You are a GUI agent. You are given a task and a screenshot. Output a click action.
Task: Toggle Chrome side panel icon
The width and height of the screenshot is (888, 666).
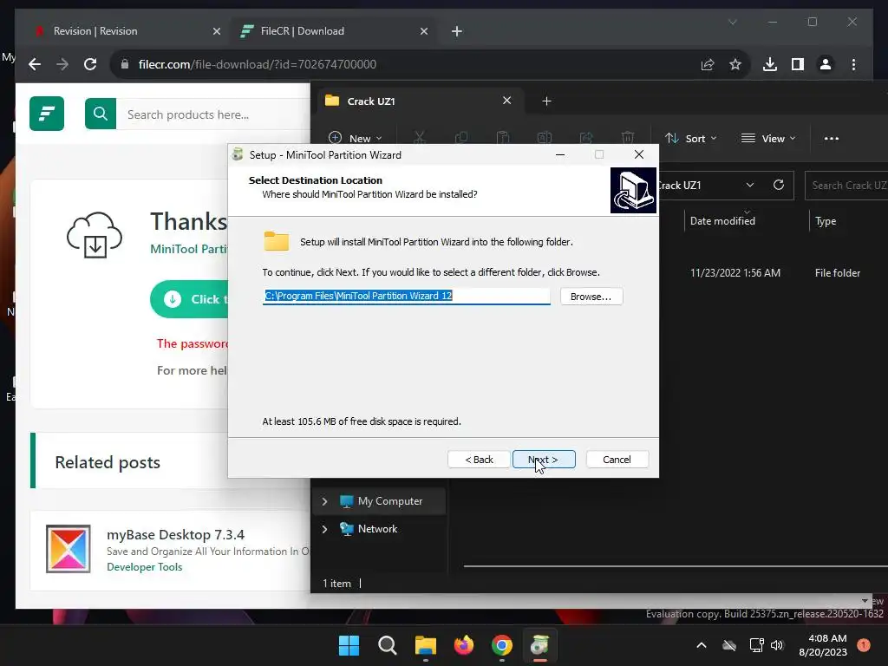[798, 64]
